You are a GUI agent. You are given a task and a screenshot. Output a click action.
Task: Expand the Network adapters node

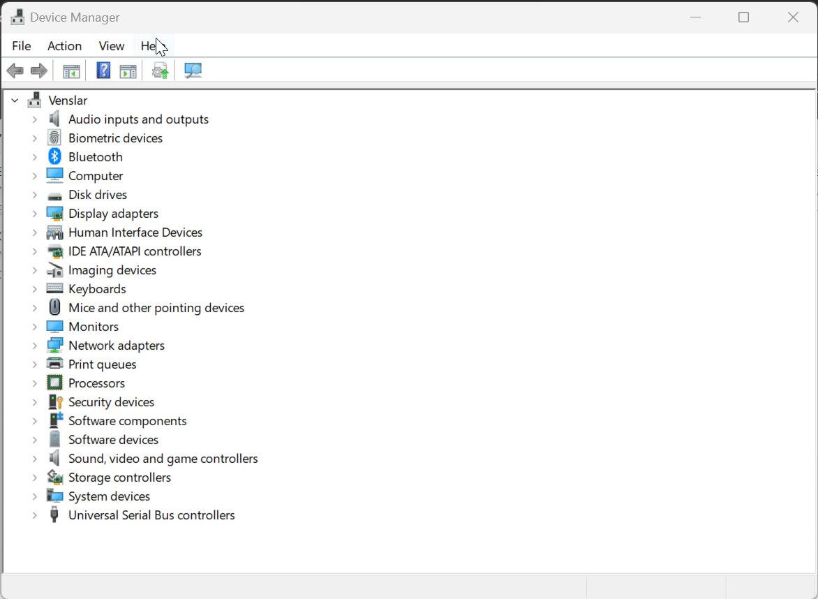34,346
